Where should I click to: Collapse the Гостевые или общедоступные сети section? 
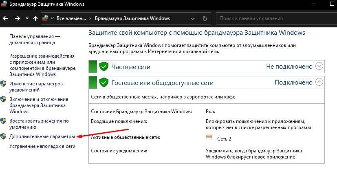[319, 82]
